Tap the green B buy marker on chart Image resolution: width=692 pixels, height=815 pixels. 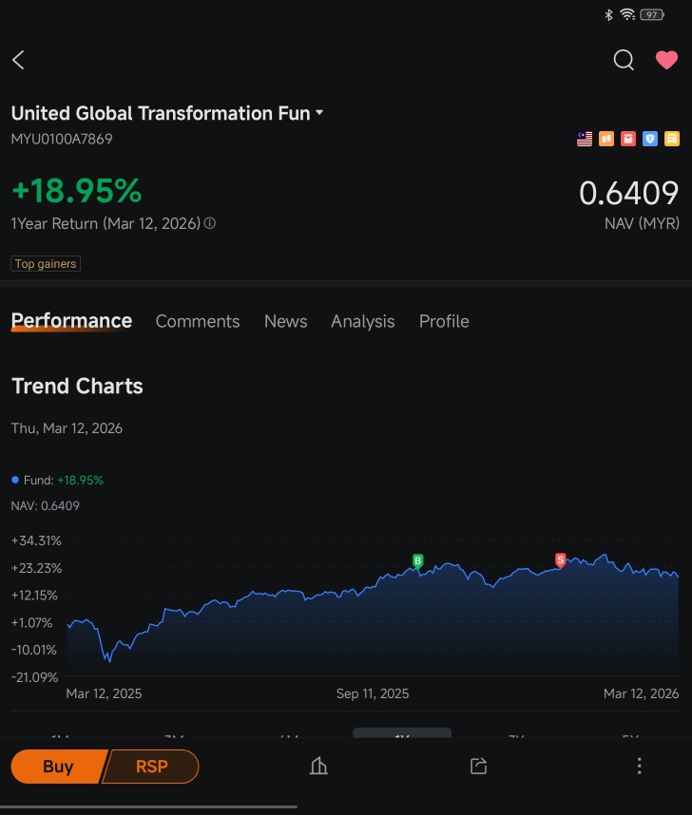coord(417,560)
